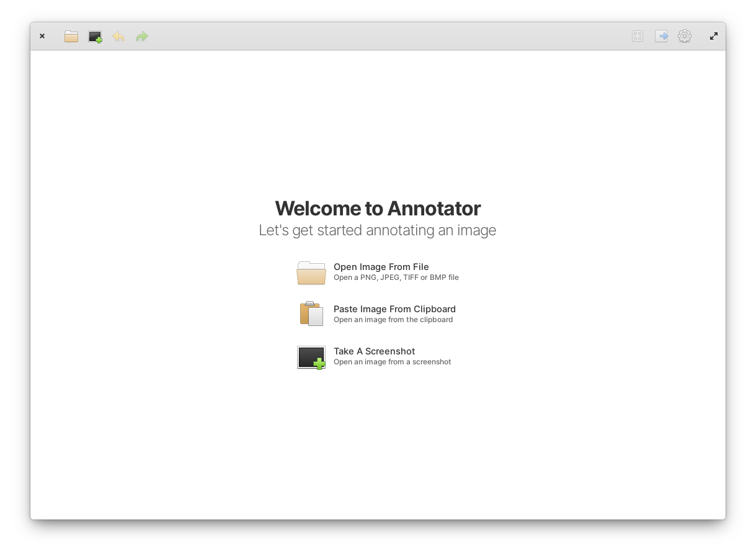Click 'Open a PNG, JPEG, TIFF or BMP file' text
Screen dimensions: 756x558
click(x=396, y=277)
